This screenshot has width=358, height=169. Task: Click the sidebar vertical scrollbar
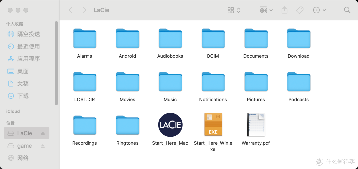pyautogui.click(x=56, y=63)
